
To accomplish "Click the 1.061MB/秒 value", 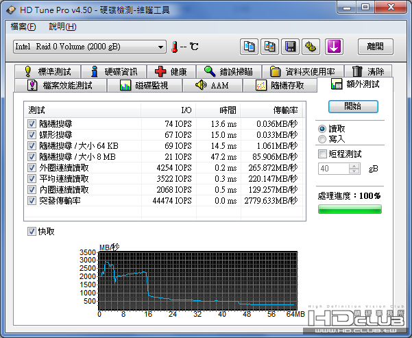I will tap(277, 146).
